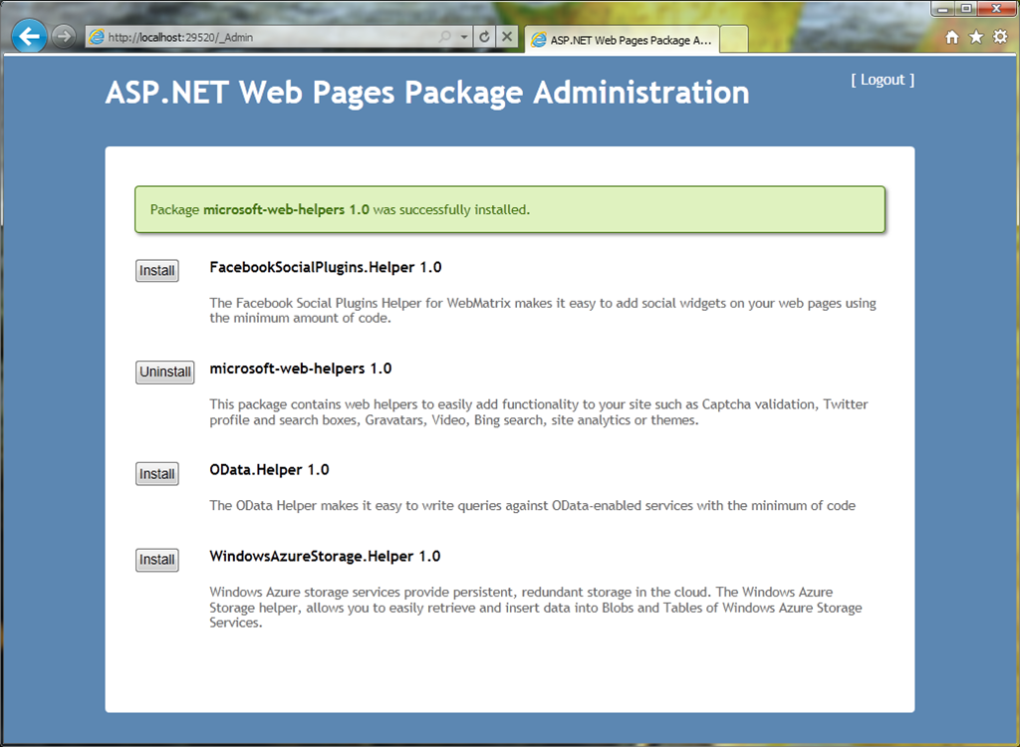The image size is (1020, 747).
Task: Click the Windows Azure storage description text
Action: tap(535, 608)
